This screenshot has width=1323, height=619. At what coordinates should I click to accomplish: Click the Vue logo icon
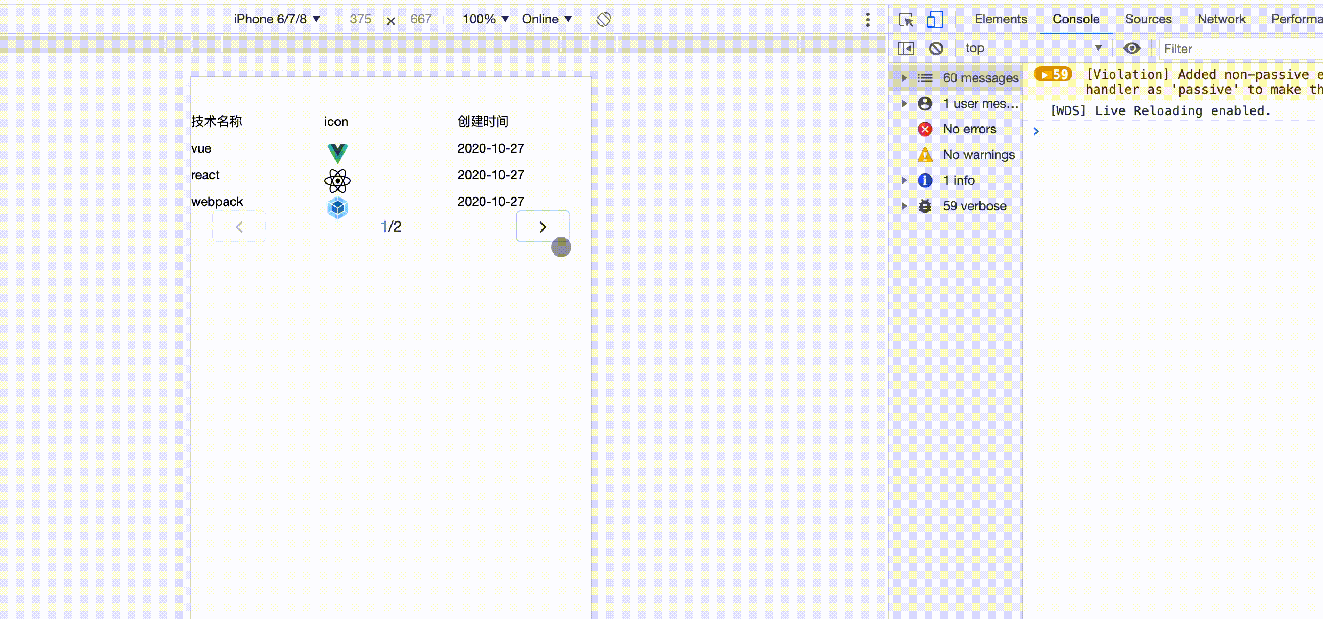click(337, 153)
